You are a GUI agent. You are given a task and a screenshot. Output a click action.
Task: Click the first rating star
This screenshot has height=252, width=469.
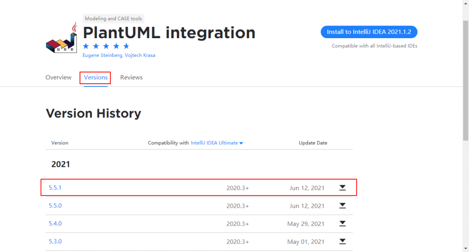tap(86, 46)
